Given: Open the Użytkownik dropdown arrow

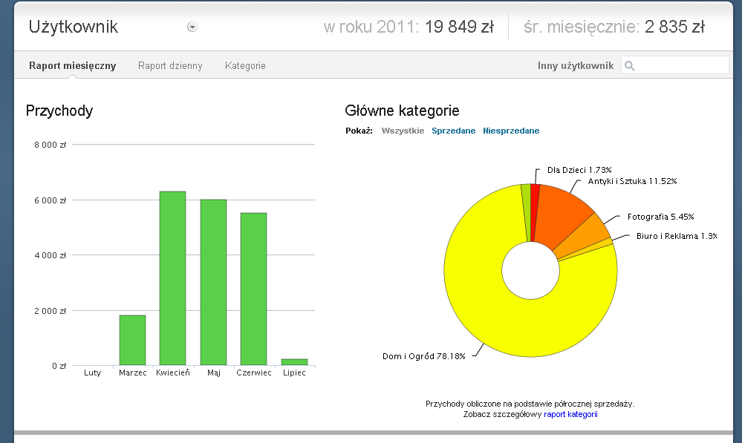Looking at the screenshot, I should pyautogui.click(x=192, y=27).
